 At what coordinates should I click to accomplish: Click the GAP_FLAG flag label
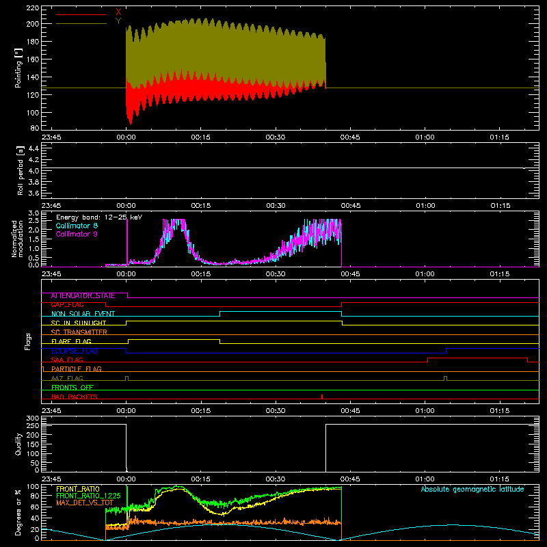click(67, 305)
